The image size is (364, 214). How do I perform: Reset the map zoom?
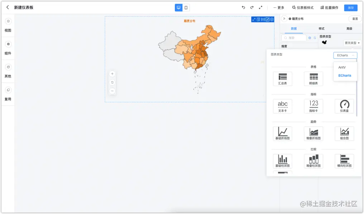[x=112, y=82]
